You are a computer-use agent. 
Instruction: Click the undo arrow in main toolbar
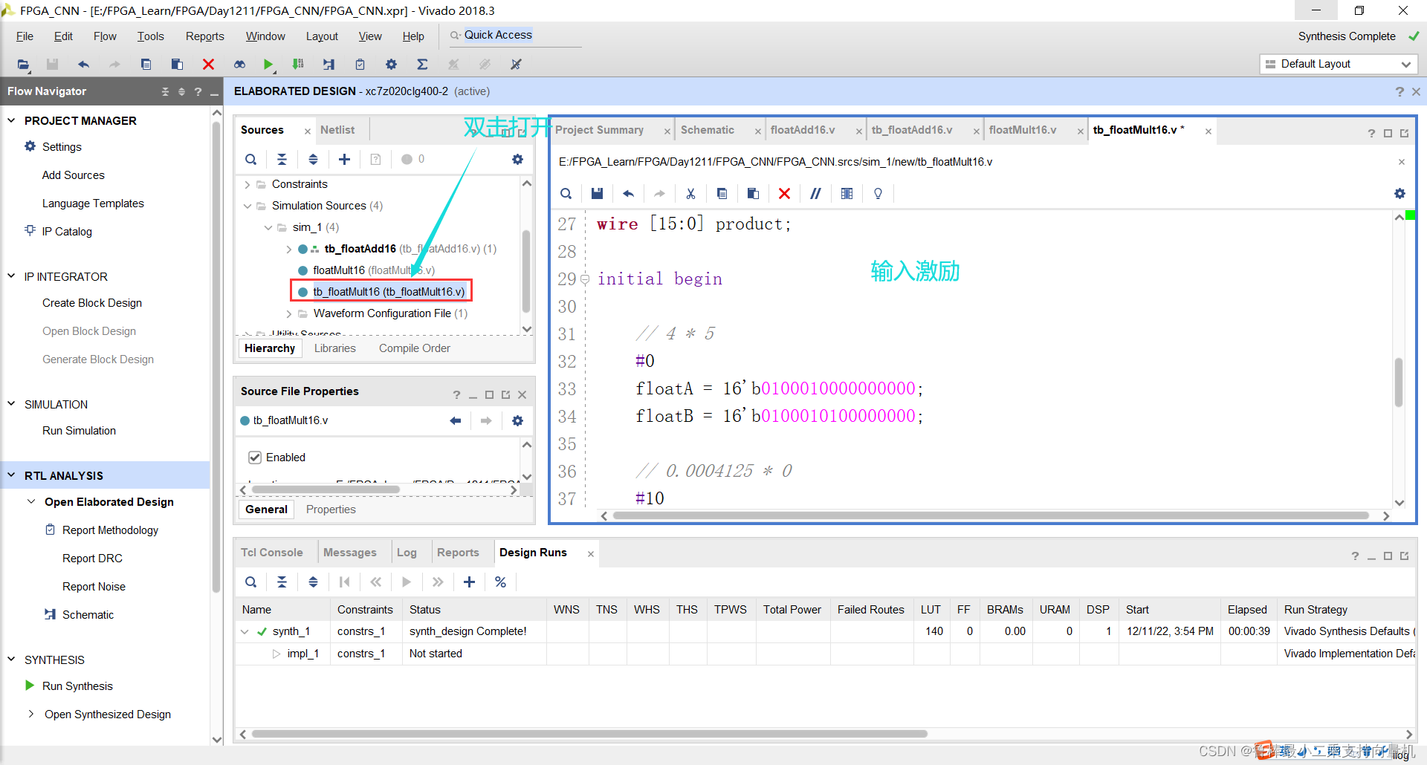click(83, 65)
